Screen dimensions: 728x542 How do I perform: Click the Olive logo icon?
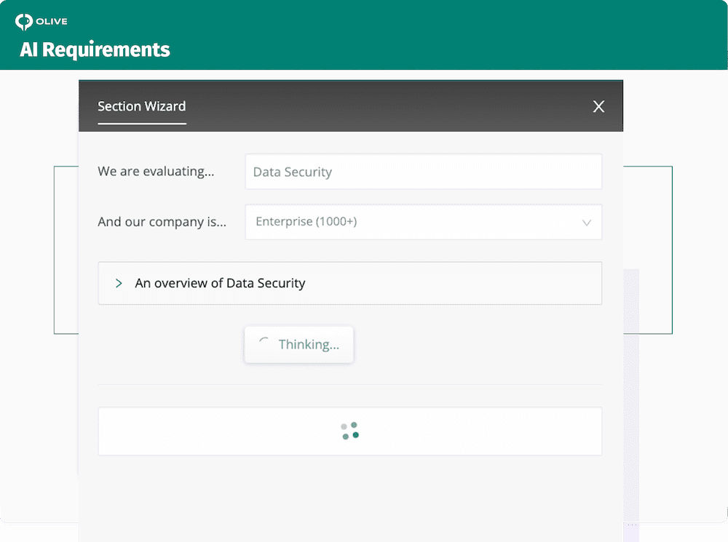pos(24,21)
